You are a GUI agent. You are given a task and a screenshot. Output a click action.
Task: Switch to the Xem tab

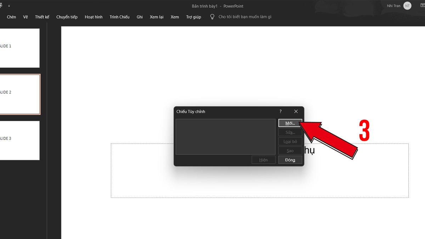tap(175, 17)
